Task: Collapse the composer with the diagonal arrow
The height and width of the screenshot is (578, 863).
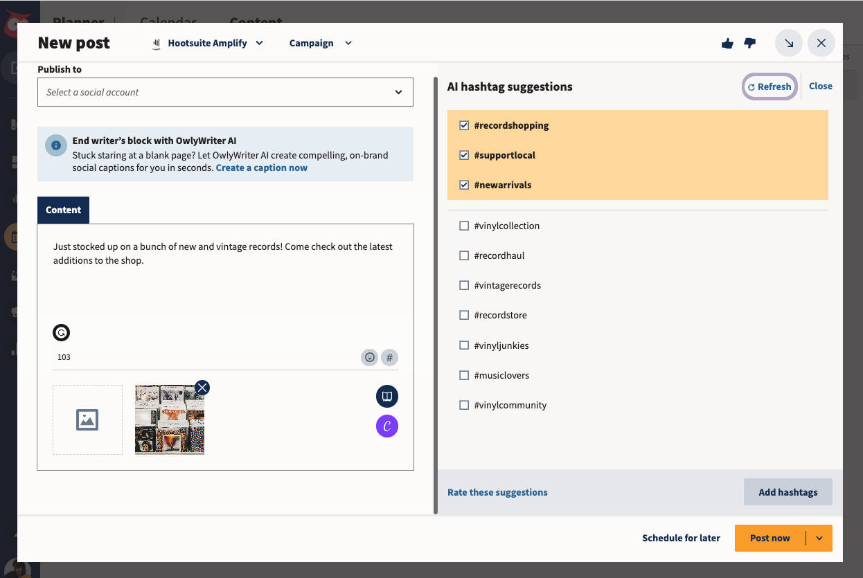Action: tap(788, 43)
